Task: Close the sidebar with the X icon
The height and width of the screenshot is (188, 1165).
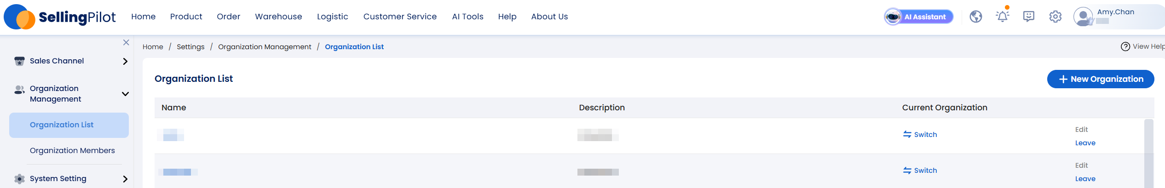Action: click(126, 42)
